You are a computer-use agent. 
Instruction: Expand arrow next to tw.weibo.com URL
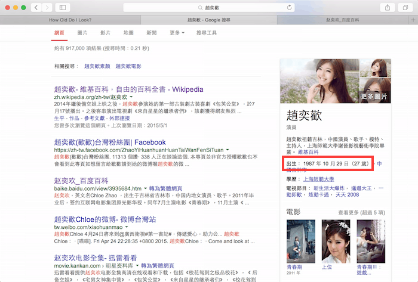tap(127, 227)
